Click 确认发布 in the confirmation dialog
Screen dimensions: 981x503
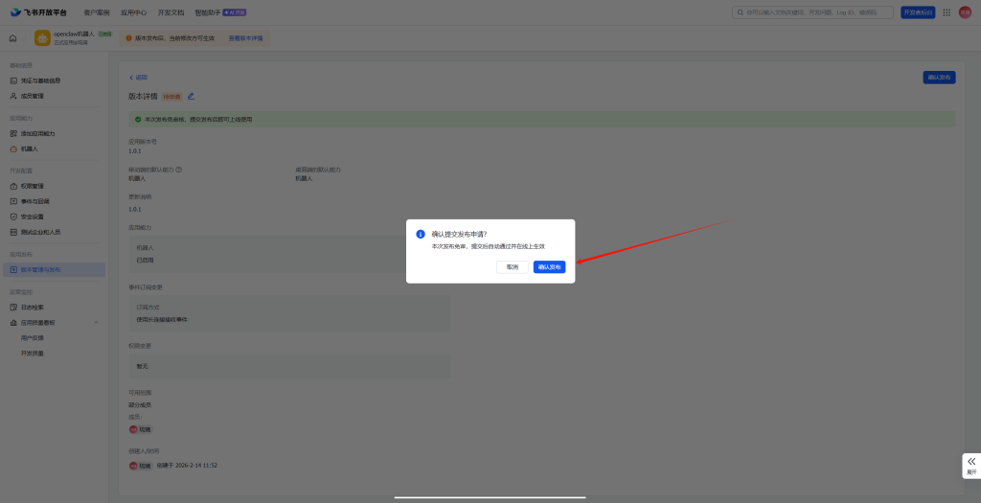(x=549, y=267)
